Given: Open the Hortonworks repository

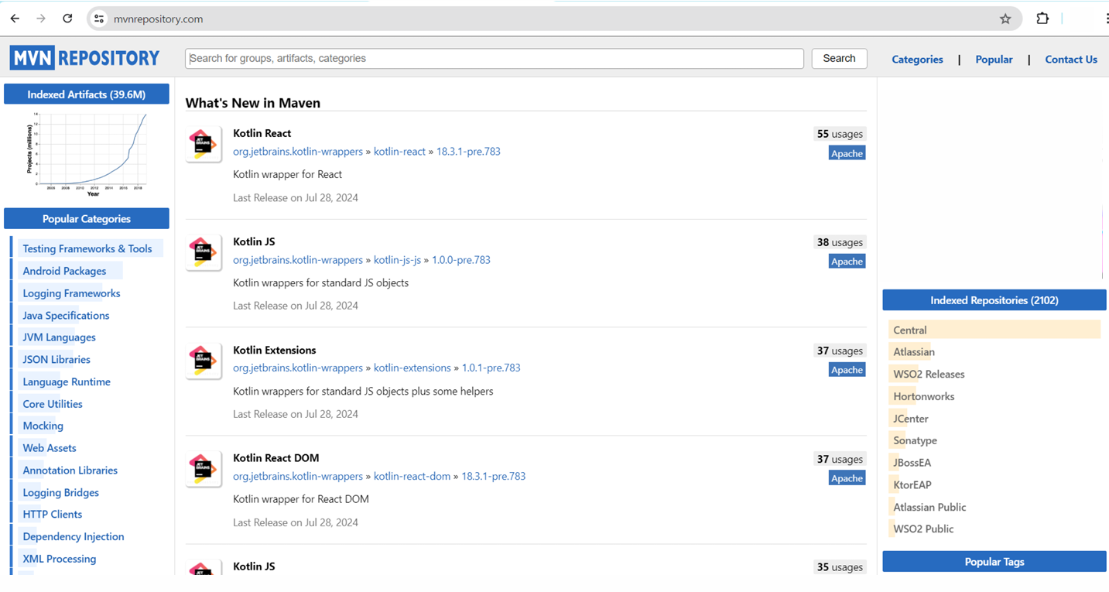Looking at the screenshot, I should tap(924, 396).
